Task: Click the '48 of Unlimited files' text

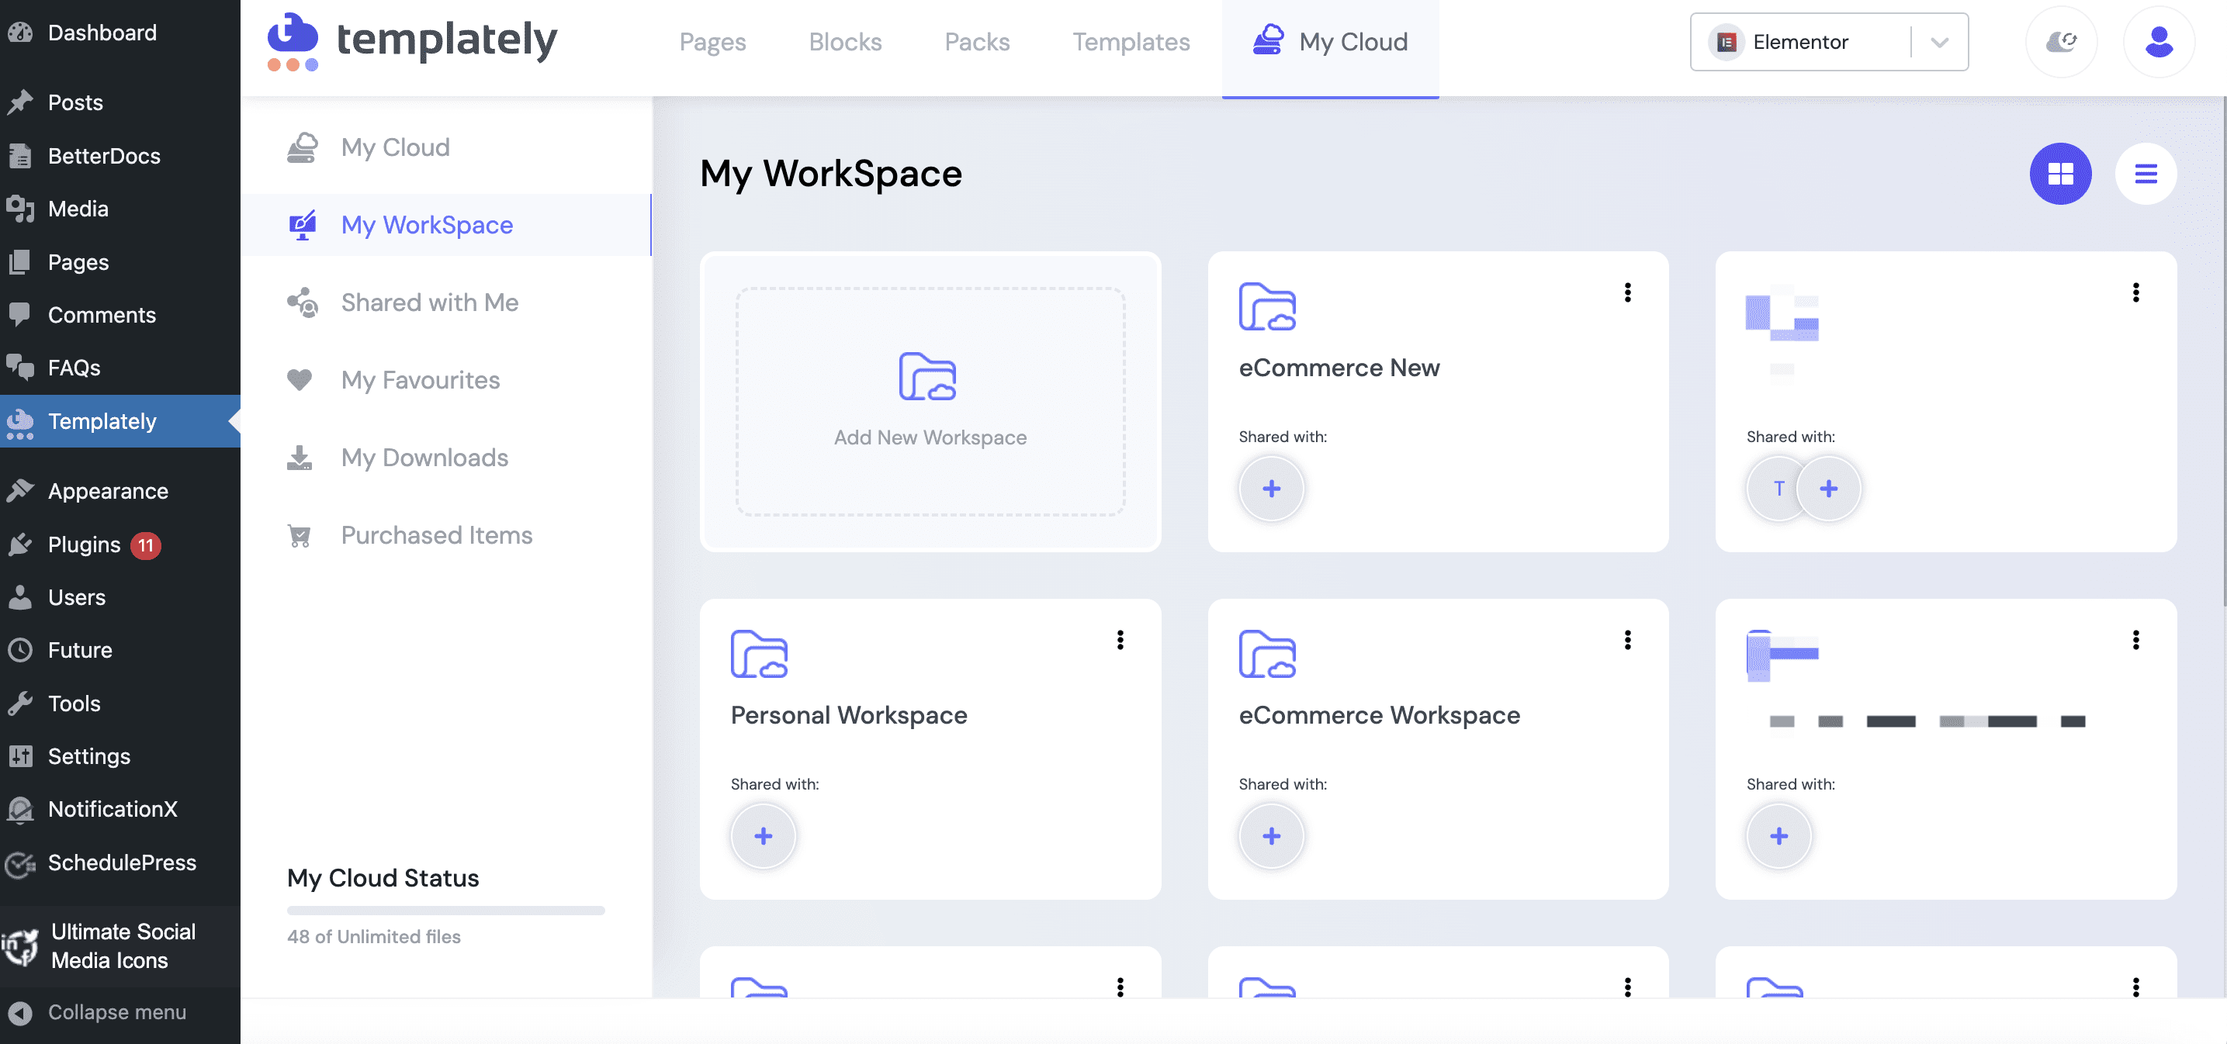Action: point(373,936)
